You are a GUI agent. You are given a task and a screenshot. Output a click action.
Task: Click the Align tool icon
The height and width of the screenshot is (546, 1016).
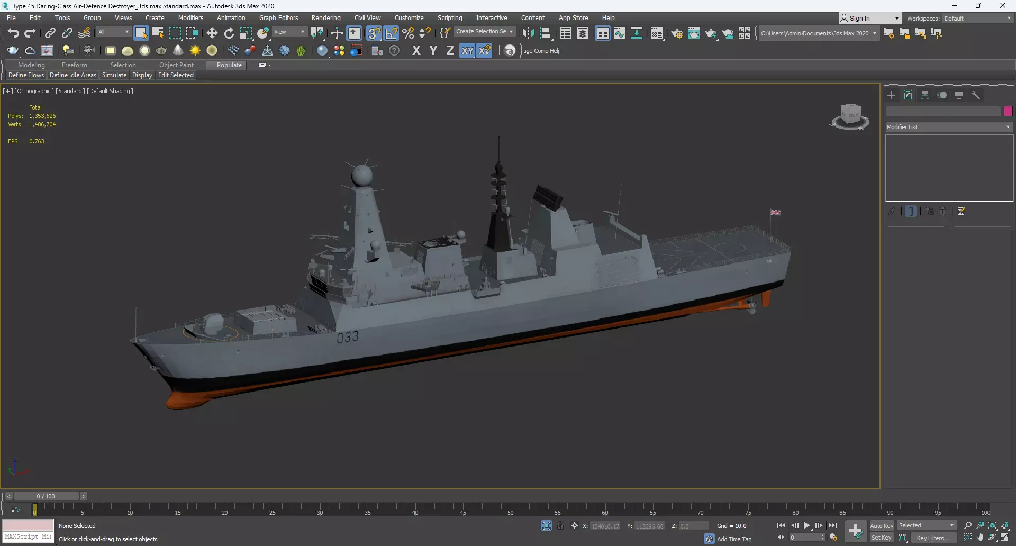point(545,33)
